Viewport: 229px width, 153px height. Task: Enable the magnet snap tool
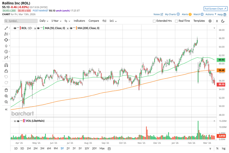(x=6, y=65)
